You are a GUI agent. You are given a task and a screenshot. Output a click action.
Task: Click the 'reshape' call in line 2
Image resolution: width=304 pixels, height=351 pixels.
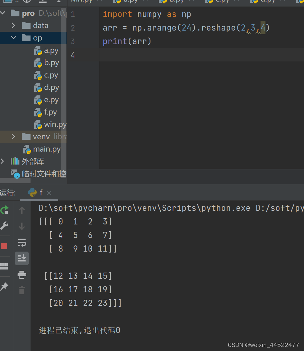(218, 28)
